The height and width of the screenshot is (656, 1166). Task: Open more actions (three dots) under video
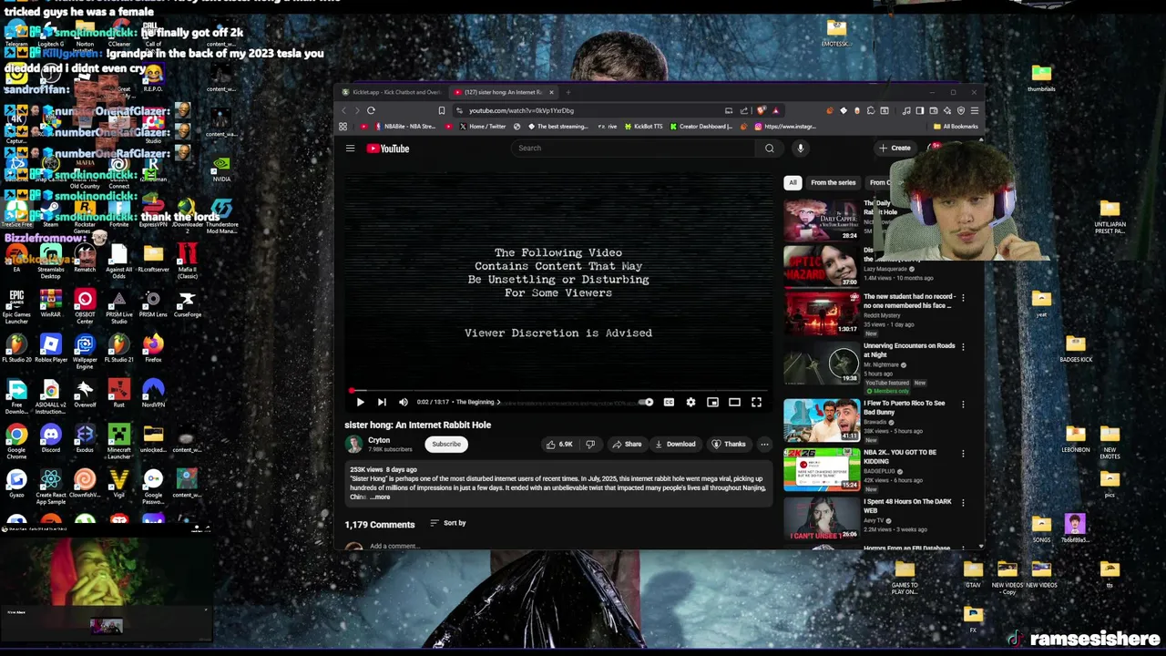[x=764, y=444]
